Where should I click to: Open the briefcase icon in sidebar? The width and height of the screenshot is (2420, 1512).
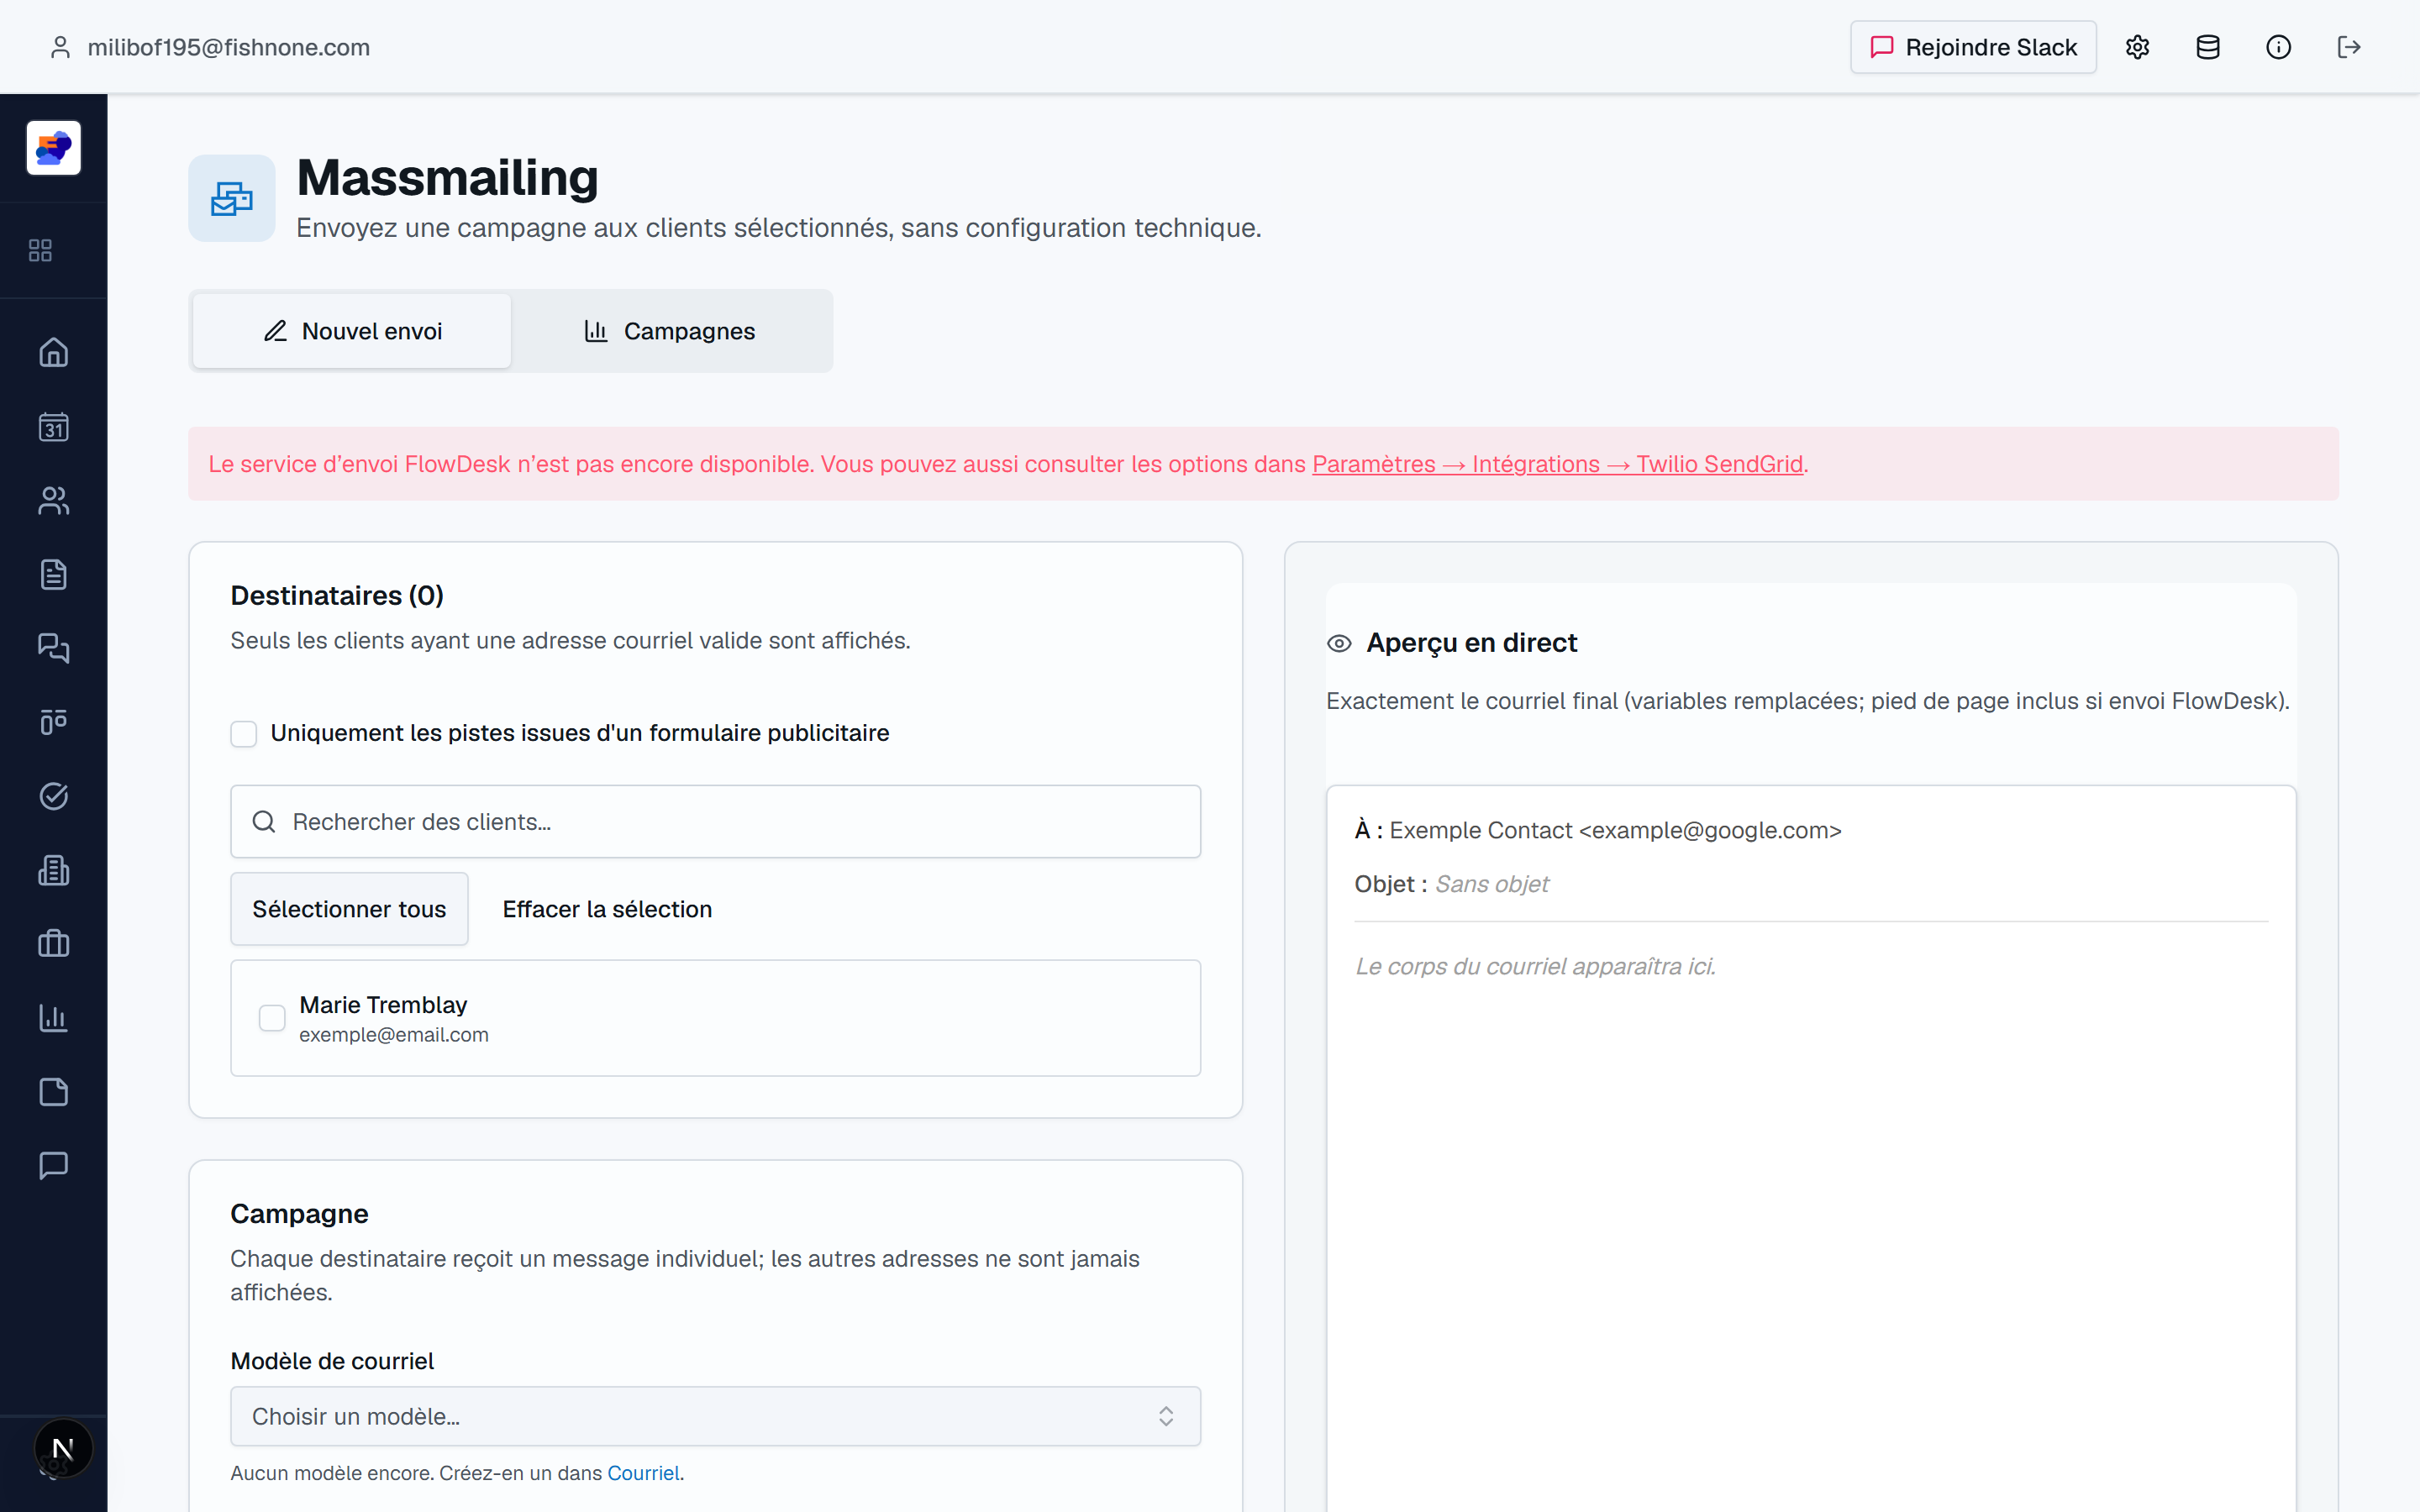[54, 944]
